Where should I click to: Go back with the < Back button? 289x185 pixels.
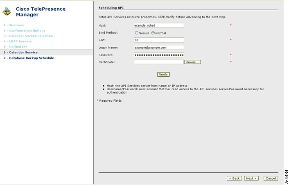tap(234, 178)
